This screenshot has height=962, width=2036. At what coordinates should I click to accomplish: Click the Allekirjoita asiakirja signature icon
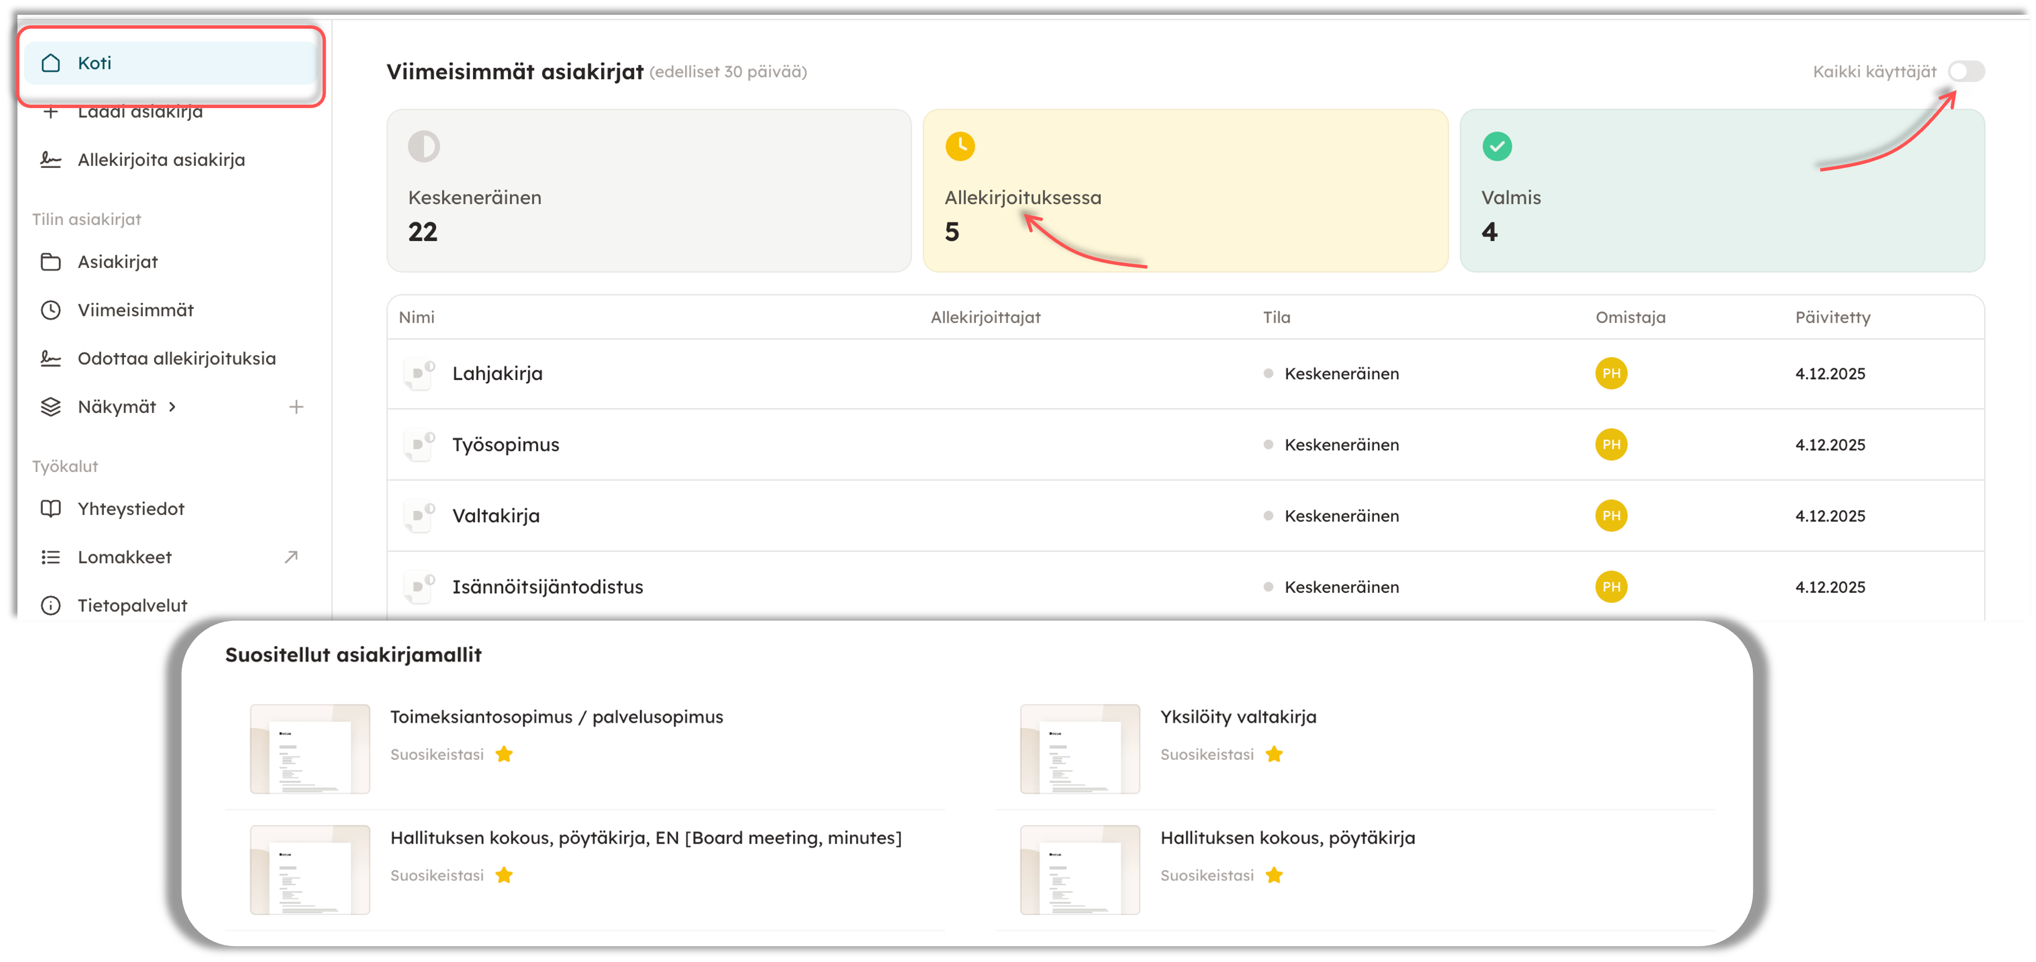point(51,160)
